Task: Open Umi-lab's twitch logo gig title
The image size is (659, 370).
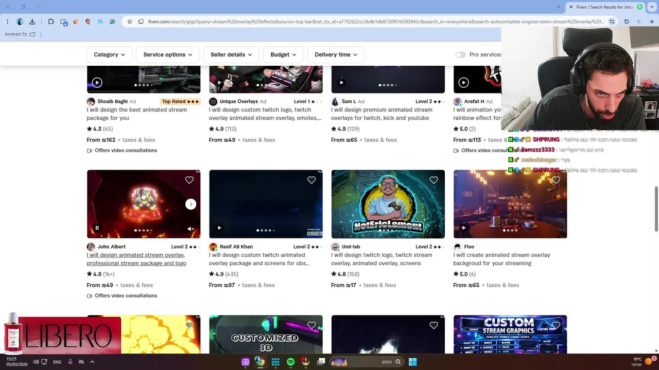Action: (x=381, y=259)
